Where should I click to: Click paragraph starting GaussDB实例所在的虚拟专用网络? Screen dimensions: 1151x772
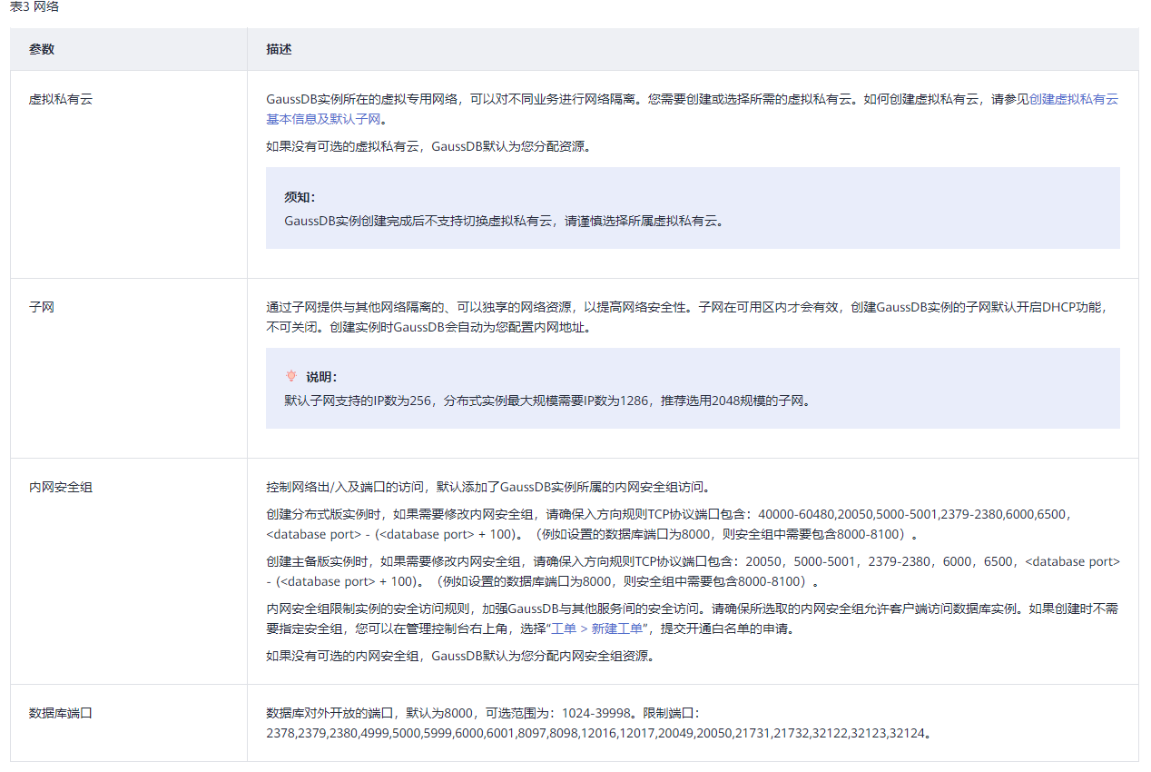pyautogui.click(x=692, y=109)
